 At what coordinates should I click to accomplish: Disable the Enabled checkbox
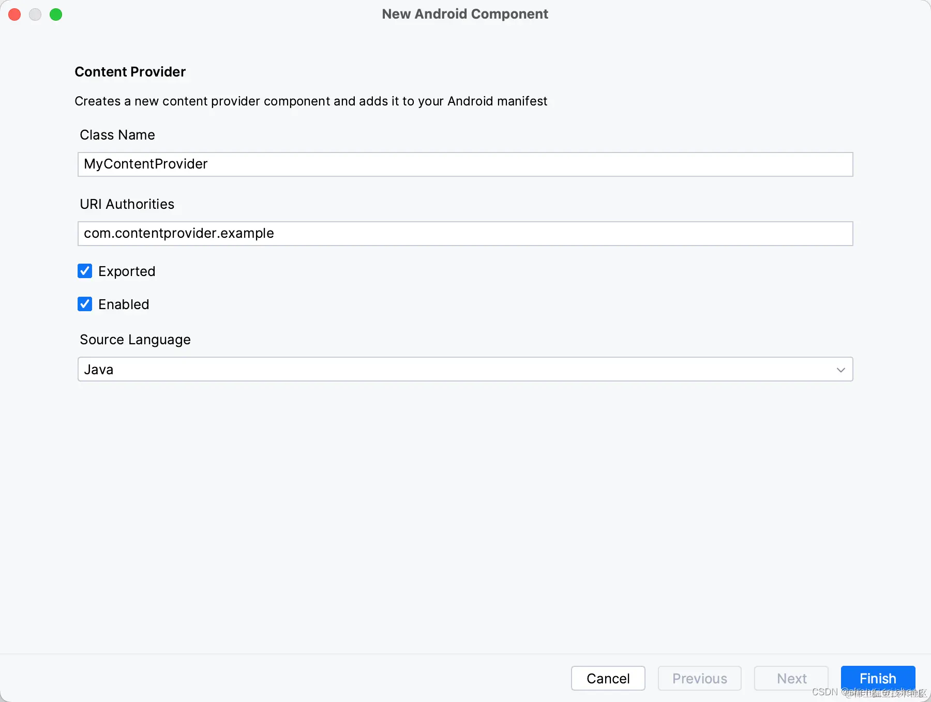(x=85, y=304)
